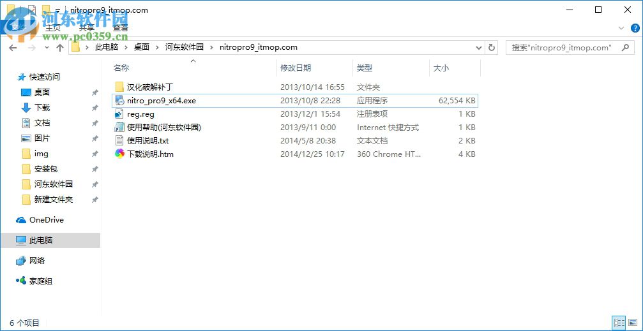The height and width of the screenshot is (331, 643).
Task: Click the 62,554 KB size cell
Action: pyautogui.click(x=457, y=100)
